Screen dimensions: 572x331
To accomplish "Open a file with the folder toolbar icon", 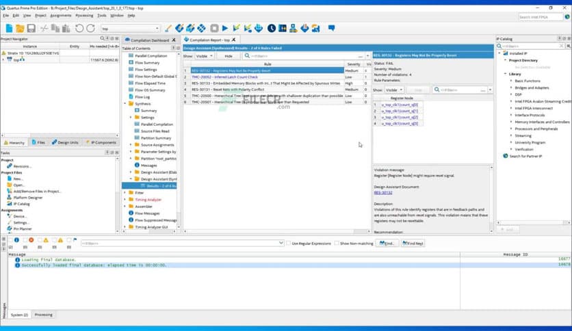I will click(20, 29).
